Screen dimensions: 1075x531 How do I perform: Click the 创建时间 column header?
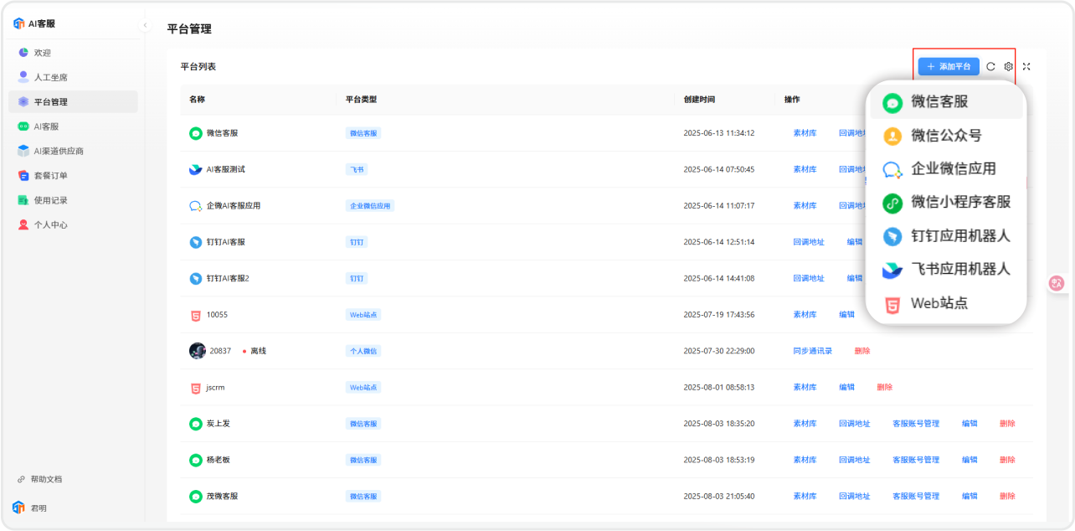tap(699, 100)
